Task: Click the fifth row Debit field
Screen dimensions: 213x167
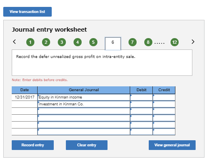Action: [141, 125]
